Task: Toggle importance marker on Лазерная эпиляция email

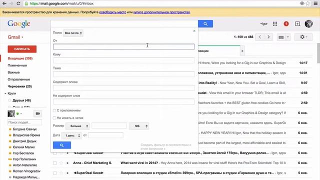Action: 67,173
